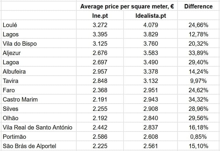The height and width of the screenshot is (151, 220).
Task: Select Vila Real de Santo António cell
Action: 38,127
